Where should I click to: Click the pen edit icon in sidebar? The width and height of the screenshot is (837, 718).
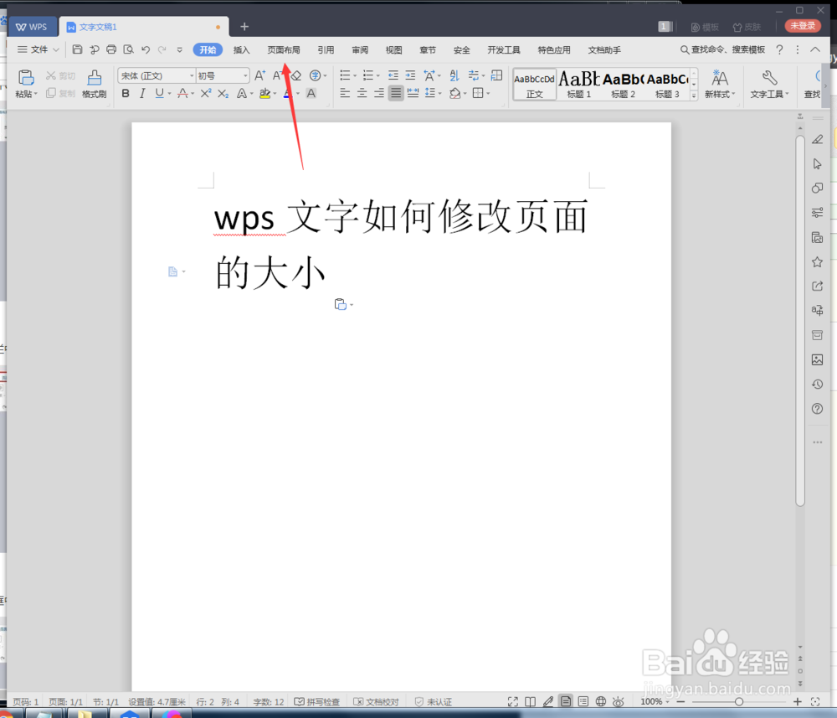point(817,139)
